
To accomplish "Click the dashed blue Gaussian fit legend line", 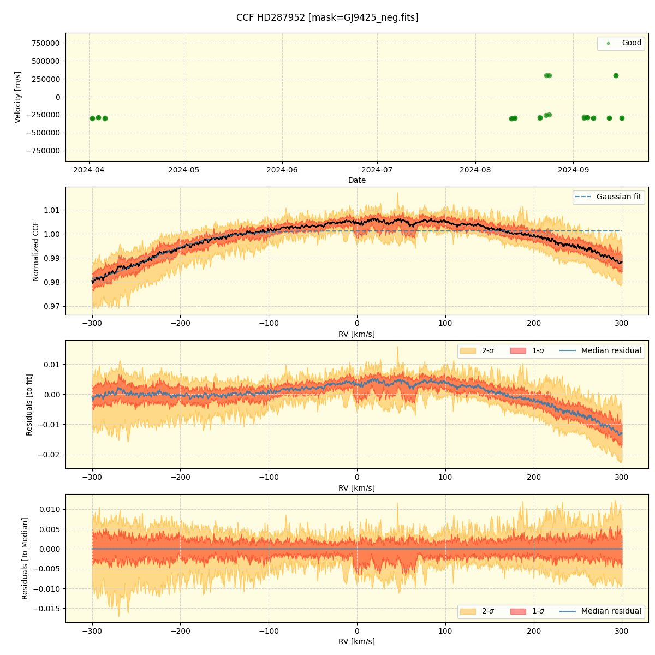I will click(583, 197).
